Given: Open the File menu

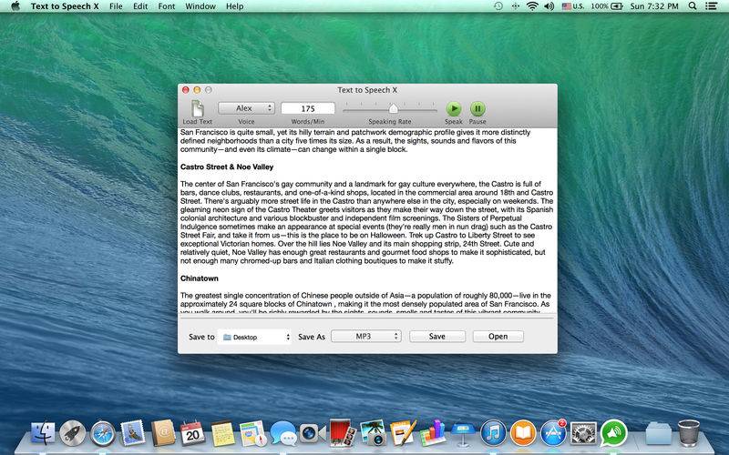Looking at the screenshot, I should (x=116, y=6).
